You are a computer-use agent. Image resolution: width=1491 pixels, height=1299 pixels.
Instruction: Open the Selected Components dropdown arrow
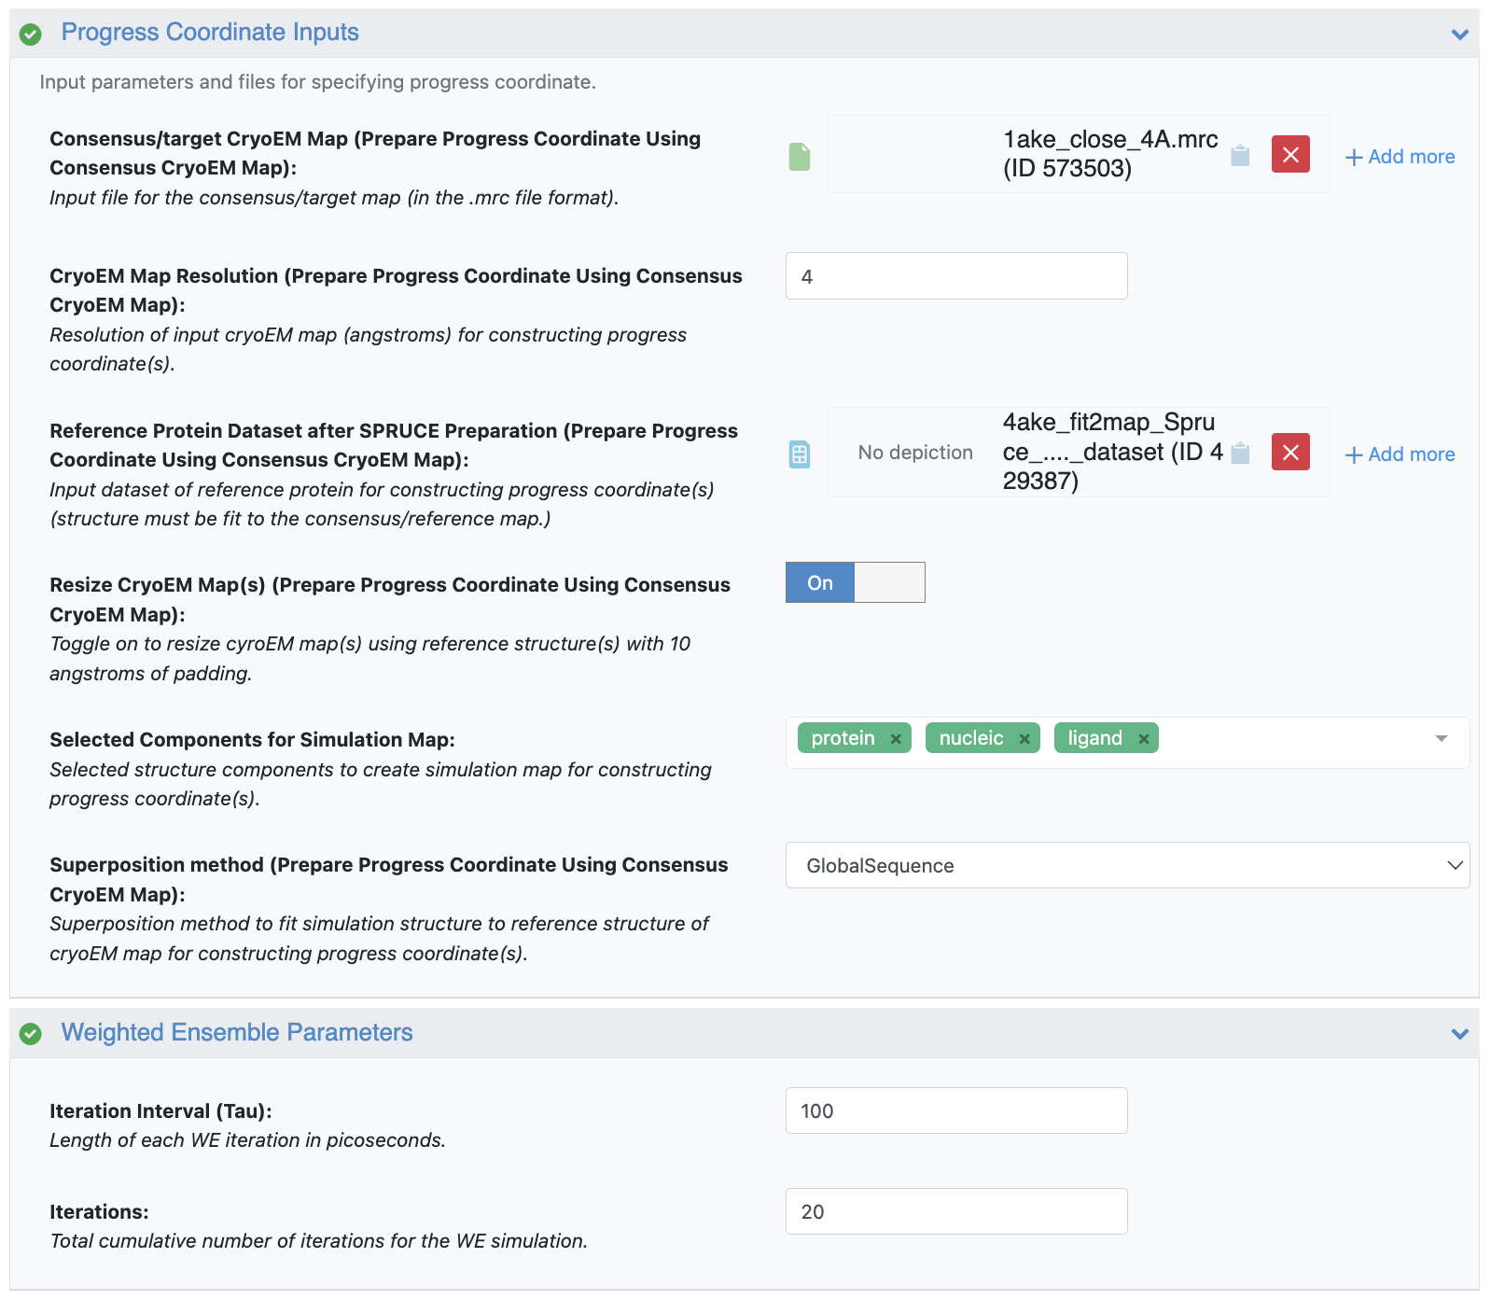click(1442, 739)
